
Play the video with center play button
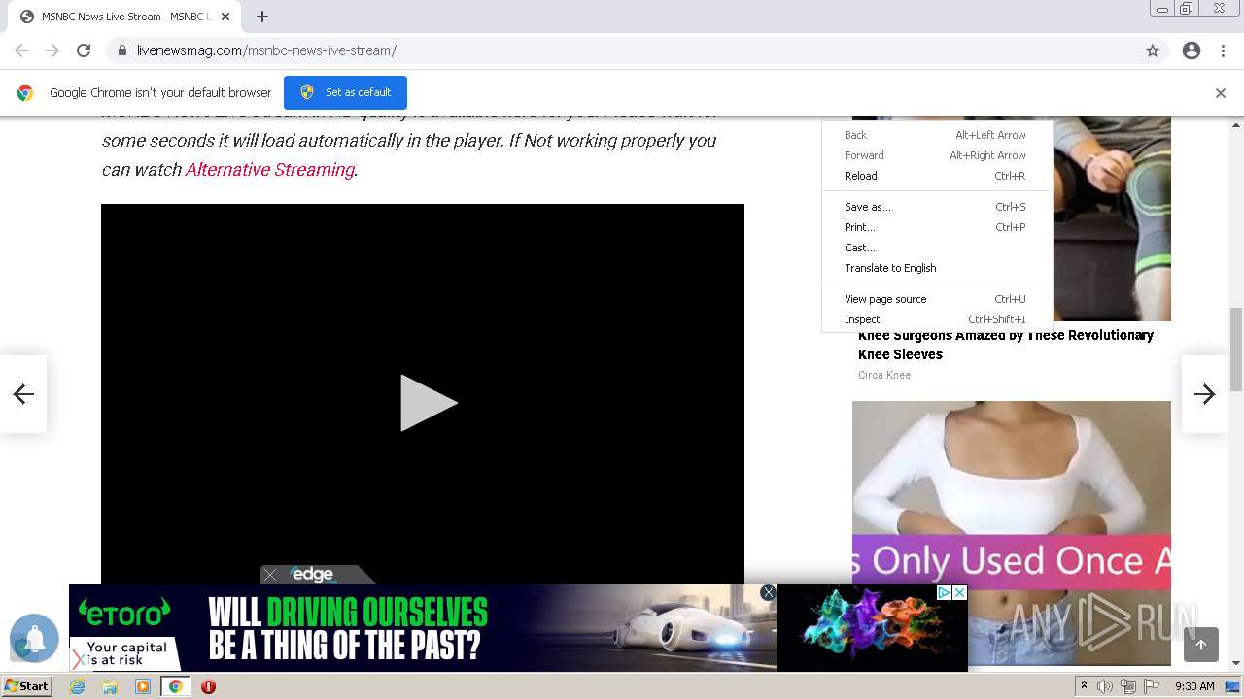coord(428,403)
